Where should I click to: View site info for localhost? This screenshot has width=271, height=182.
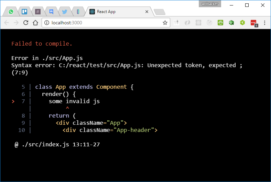(x=46, y=23)
